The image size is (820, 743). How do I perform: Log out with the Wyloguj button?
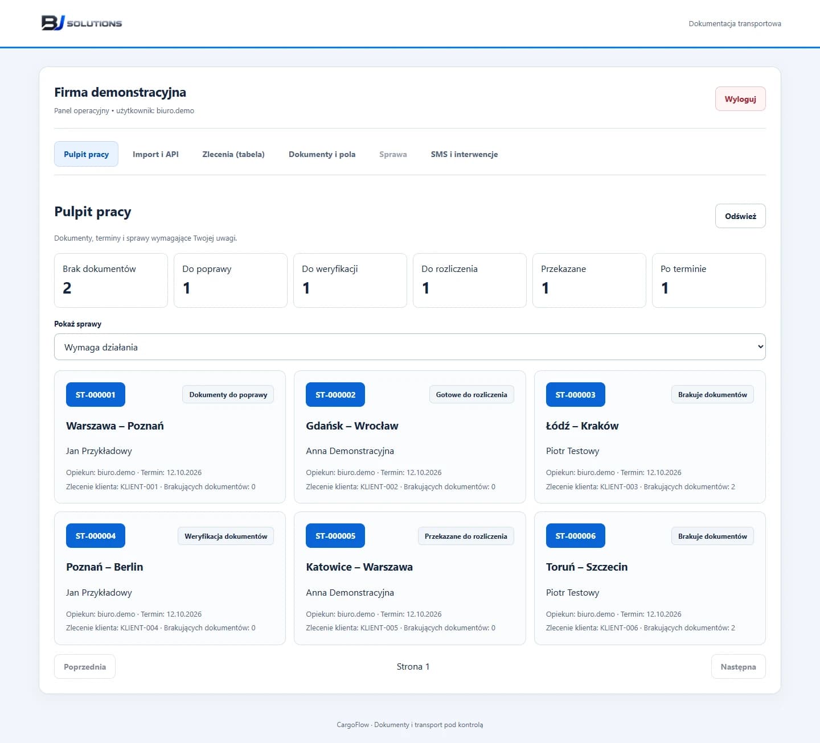point(740,99)
